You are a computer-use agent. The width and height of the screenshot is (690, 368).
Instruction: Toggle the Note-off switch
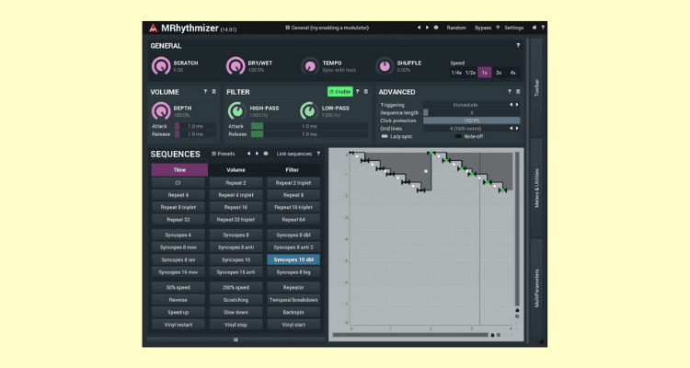(x=457, y=136)
